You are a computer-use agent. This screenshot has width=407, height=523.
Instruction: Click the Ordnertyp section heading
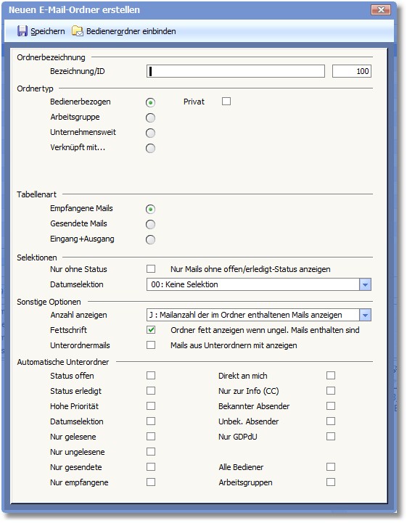click(35, 88)
